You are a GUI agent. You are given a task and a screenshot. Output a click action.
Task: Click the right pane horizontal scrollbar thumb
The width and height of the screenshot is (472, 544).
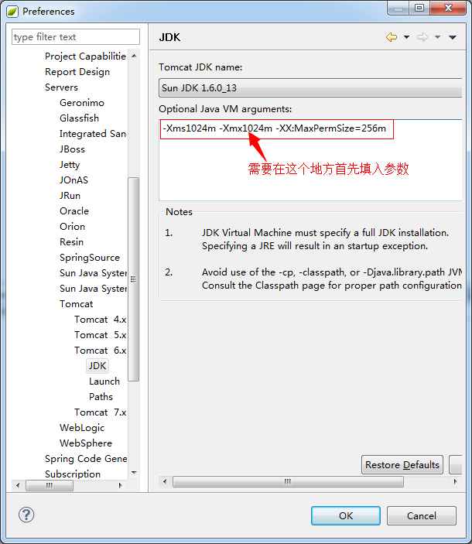pyautogui.click(x=288, y=481)
